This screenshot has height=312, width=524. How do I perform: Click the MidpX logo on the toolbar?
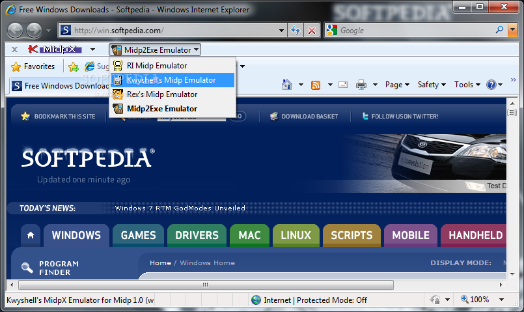point(55,50)
